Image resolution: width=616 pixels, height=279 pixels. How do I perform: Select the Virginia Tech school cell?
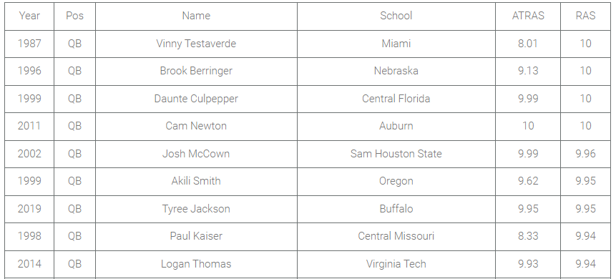396,264
